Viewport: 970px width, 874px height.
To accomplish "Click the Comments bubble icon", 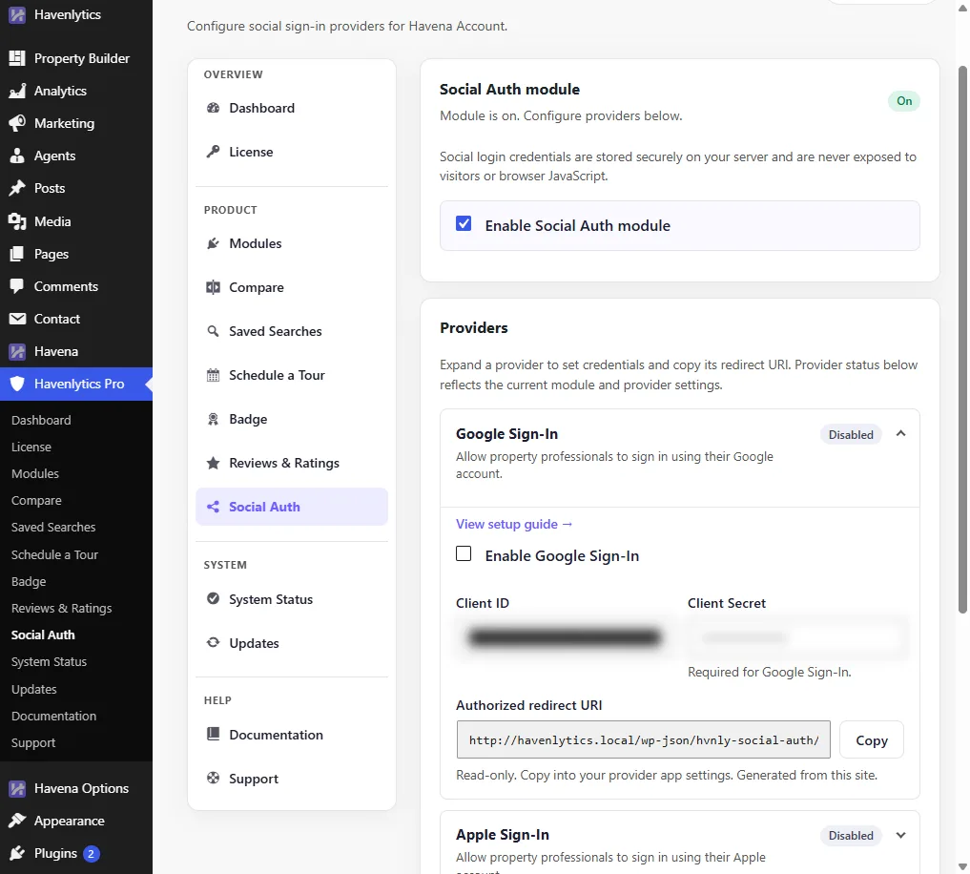I will coord(17,286).
